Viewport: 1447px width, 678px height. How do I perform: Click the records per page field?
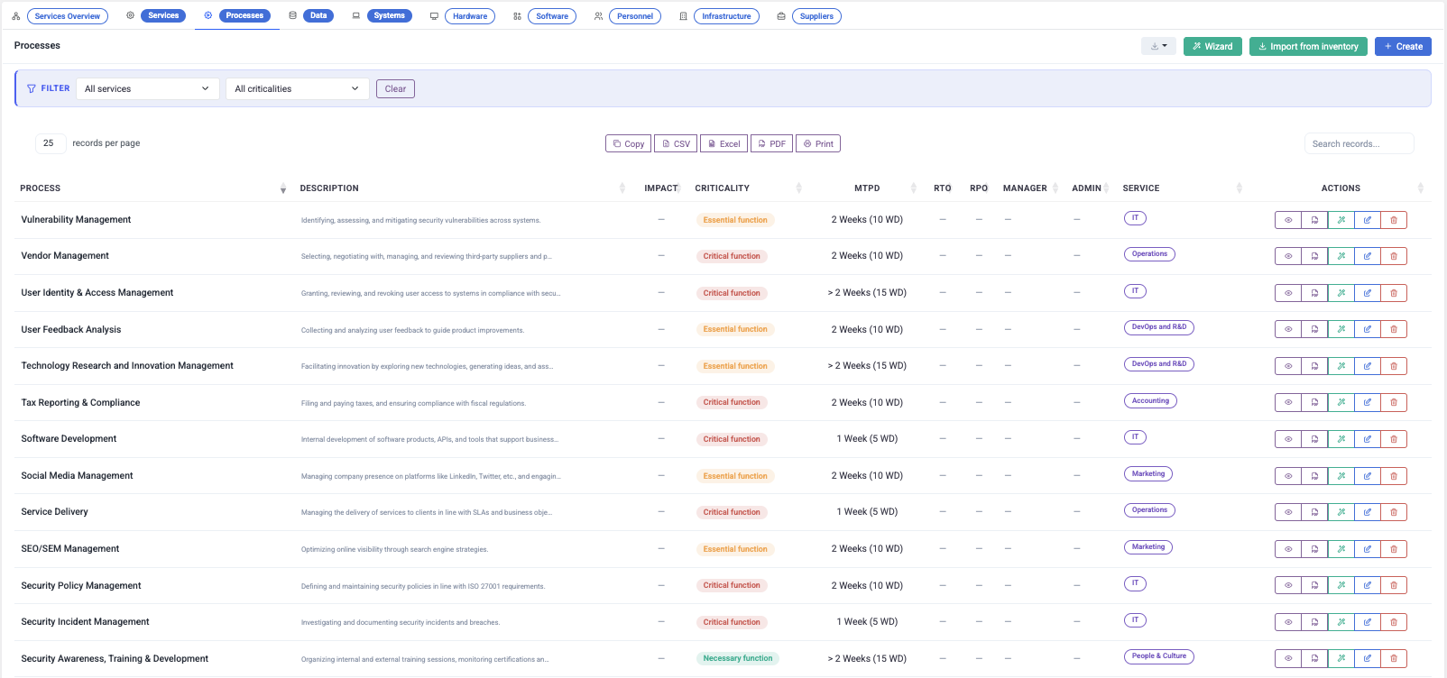(x=50, y=142)
